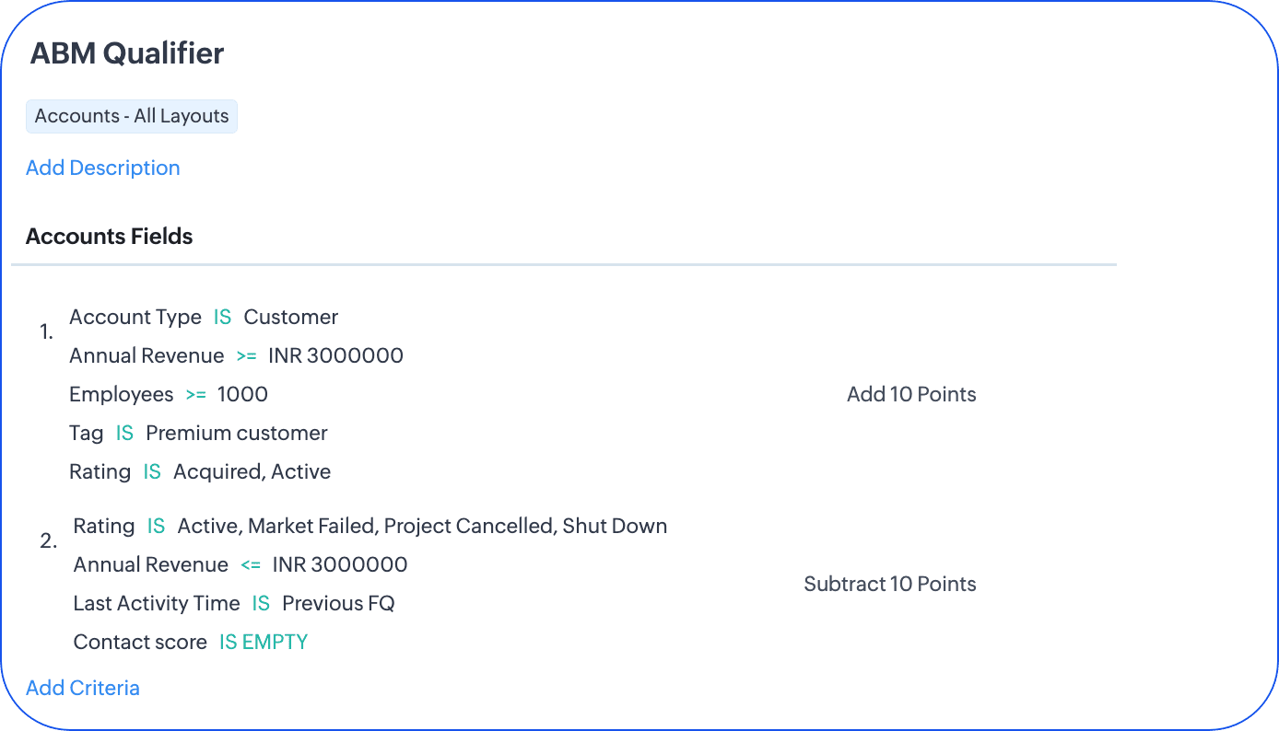Select the Rating IS Acquired, Active condition
This screenshot has width=1279, height=731.
tap(200, 471)
